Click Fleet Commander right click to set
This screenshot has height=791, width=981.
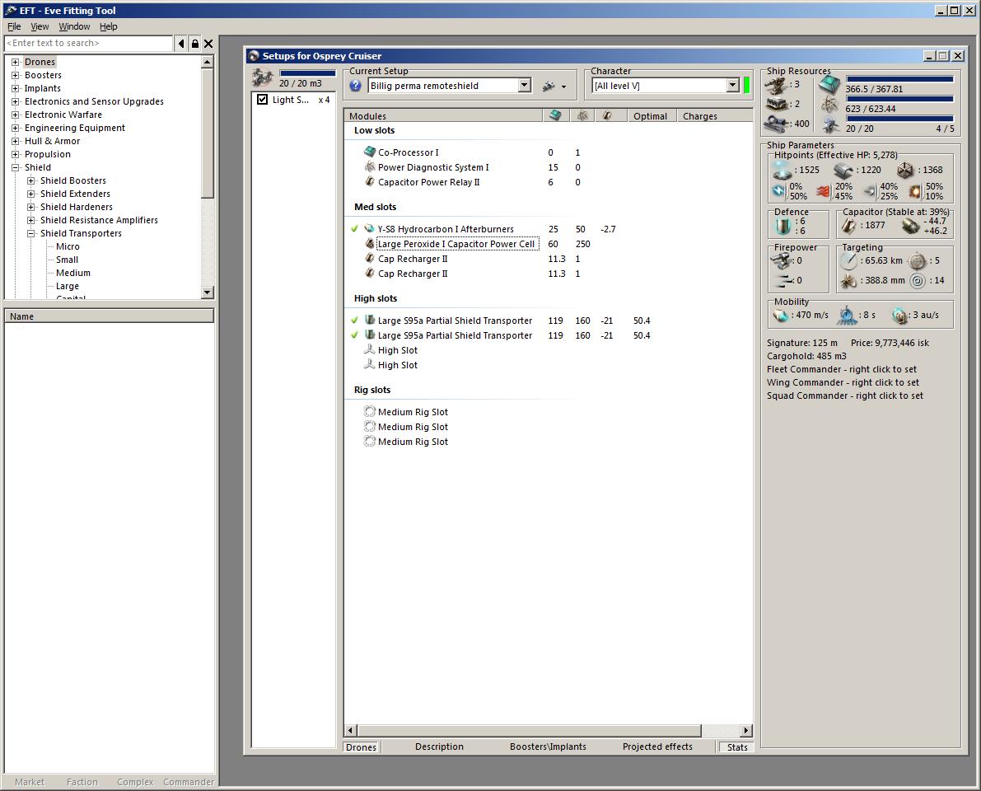click(842, 369)
